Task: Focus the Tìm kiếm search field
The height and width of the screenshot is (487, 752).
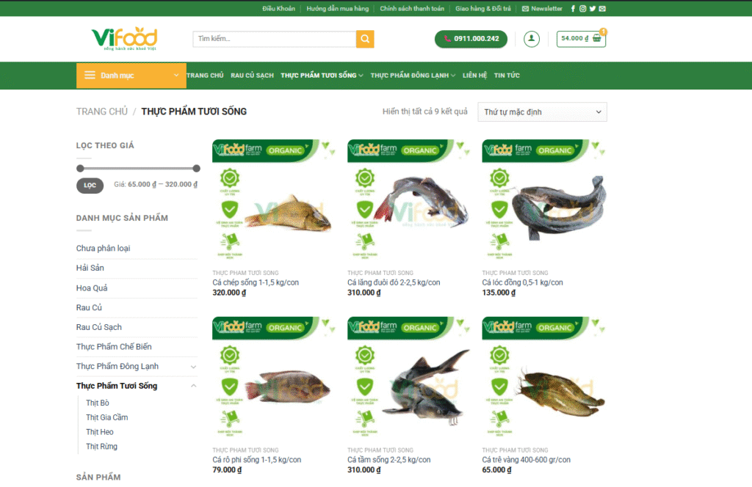Action: click(x=275, y=39)
